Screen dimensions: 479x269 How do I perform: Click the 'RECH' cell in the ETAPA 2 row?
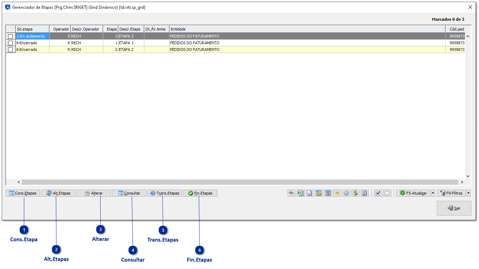tap(87, 50)
